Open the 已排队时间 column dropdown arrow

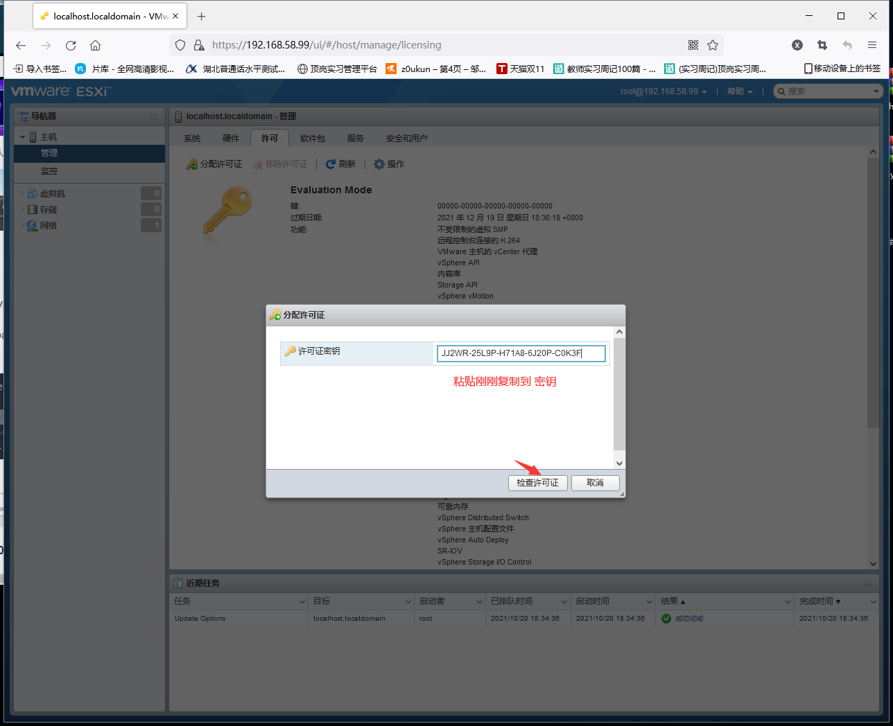tap(564, 601)
